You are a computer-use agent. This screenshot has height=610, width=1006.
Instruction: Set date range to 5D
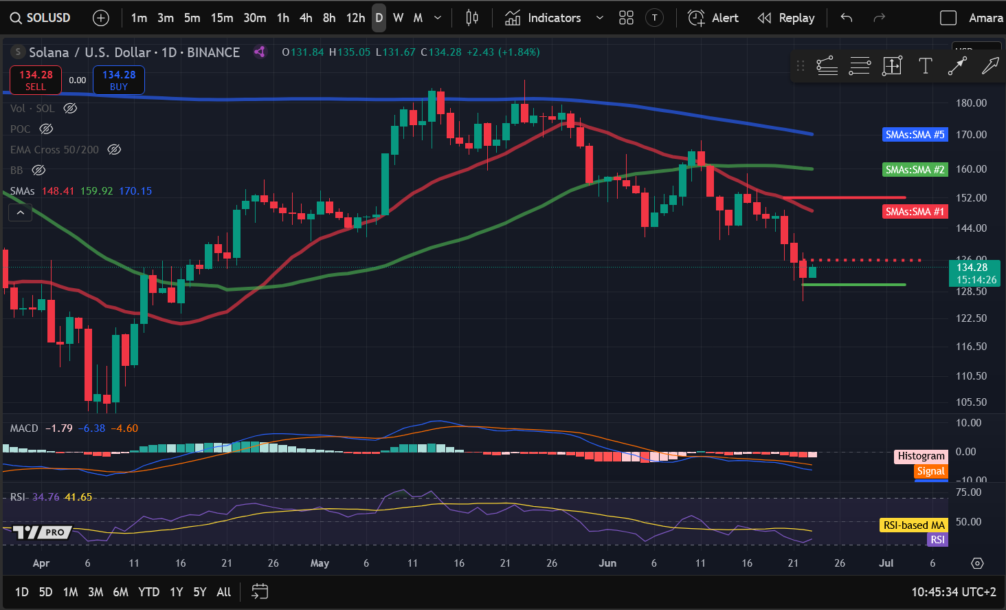point(45,591)
